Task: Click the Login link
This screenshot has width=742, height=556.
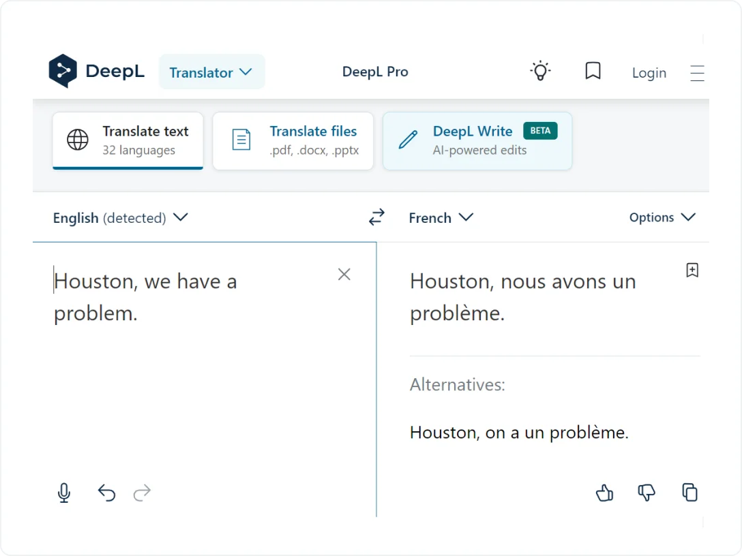Action: coord(649,72)
